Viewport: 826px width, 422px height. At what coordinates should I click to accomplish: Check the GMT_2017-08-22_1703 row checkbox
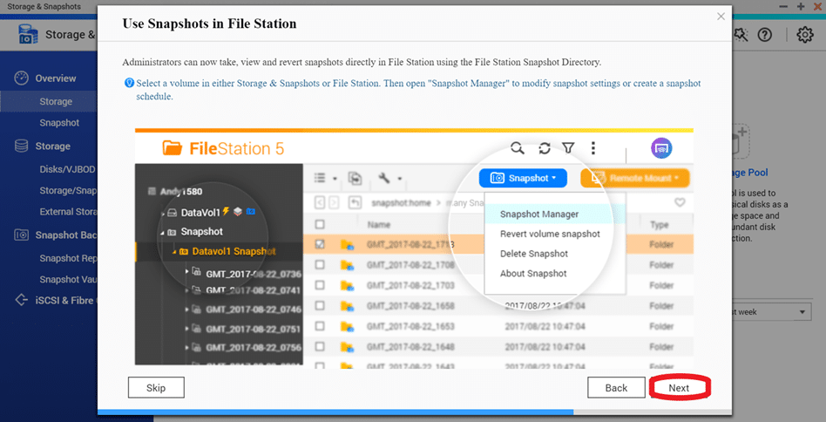click(320, 285)
